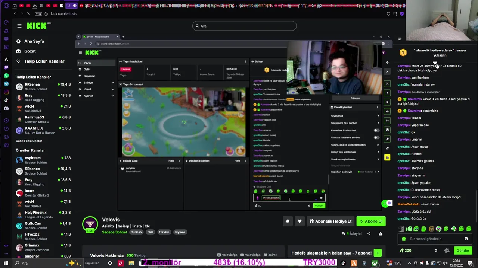Focus the Ara search field
Image resolution: width=478 pixels, height=268 pixels.
click(x=244, y=26)
